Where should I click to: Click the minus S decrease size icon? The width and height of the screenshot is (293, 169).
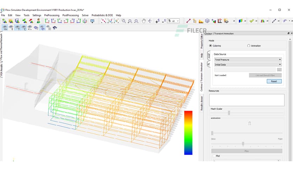point(164,21)
